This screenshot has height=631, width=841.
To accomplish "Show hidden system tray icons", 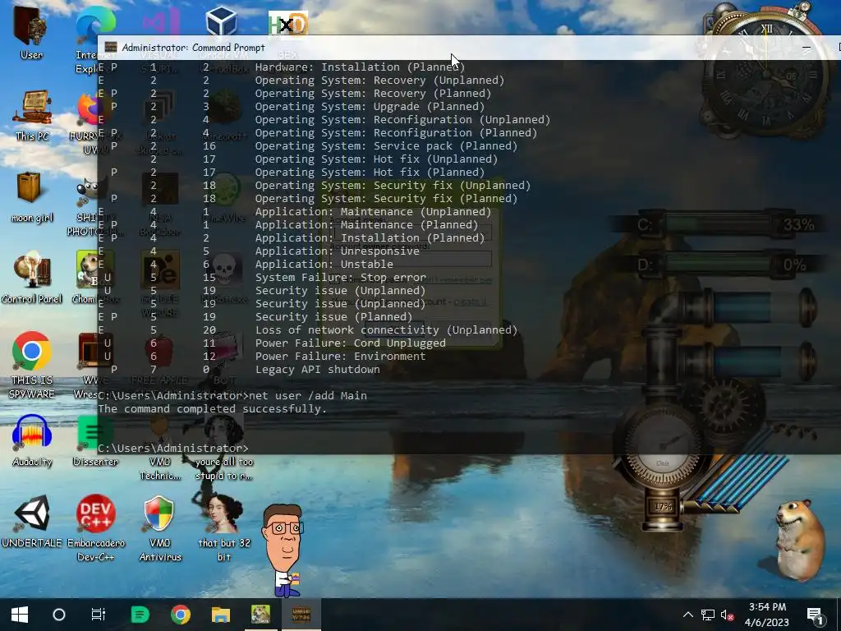I will [x=688, y=615].
